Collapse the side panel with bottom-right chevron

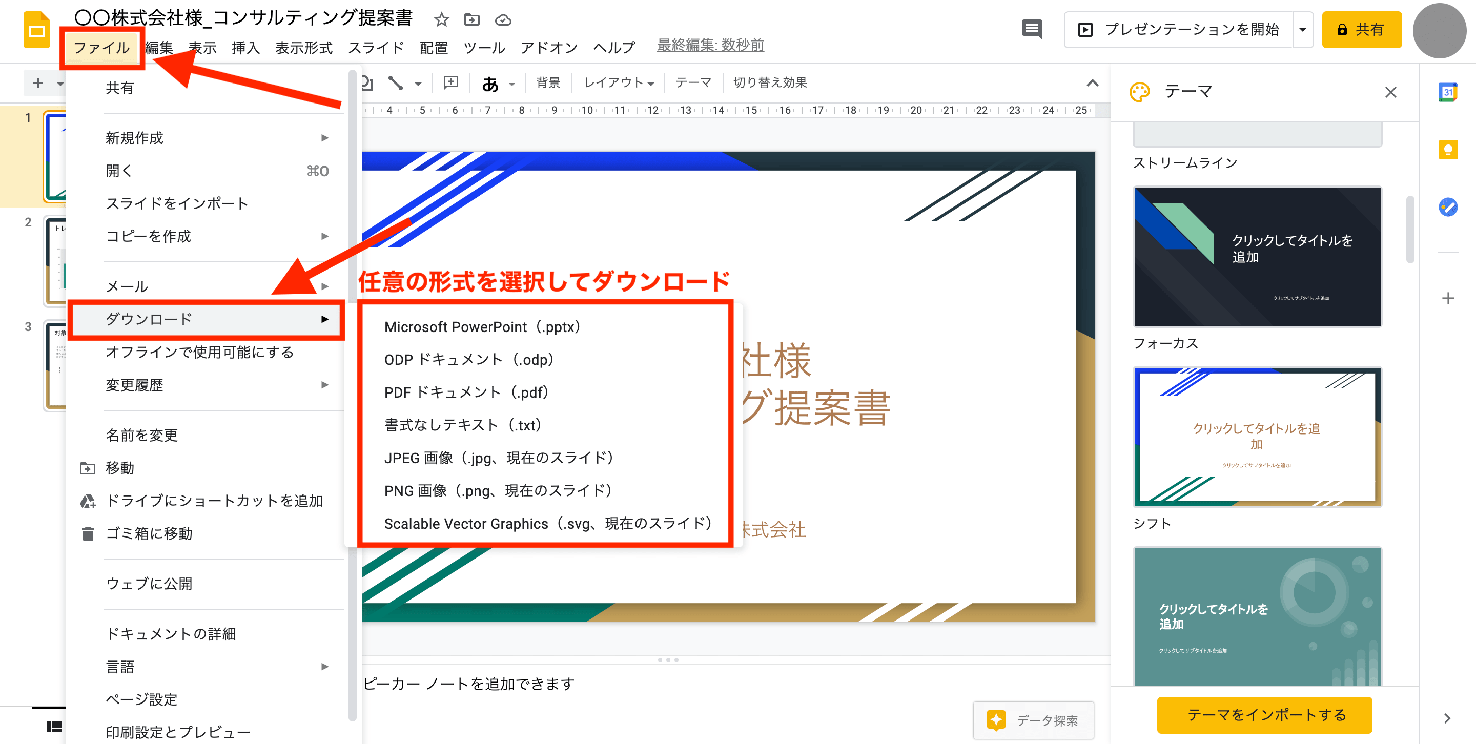coord(1447,718)
